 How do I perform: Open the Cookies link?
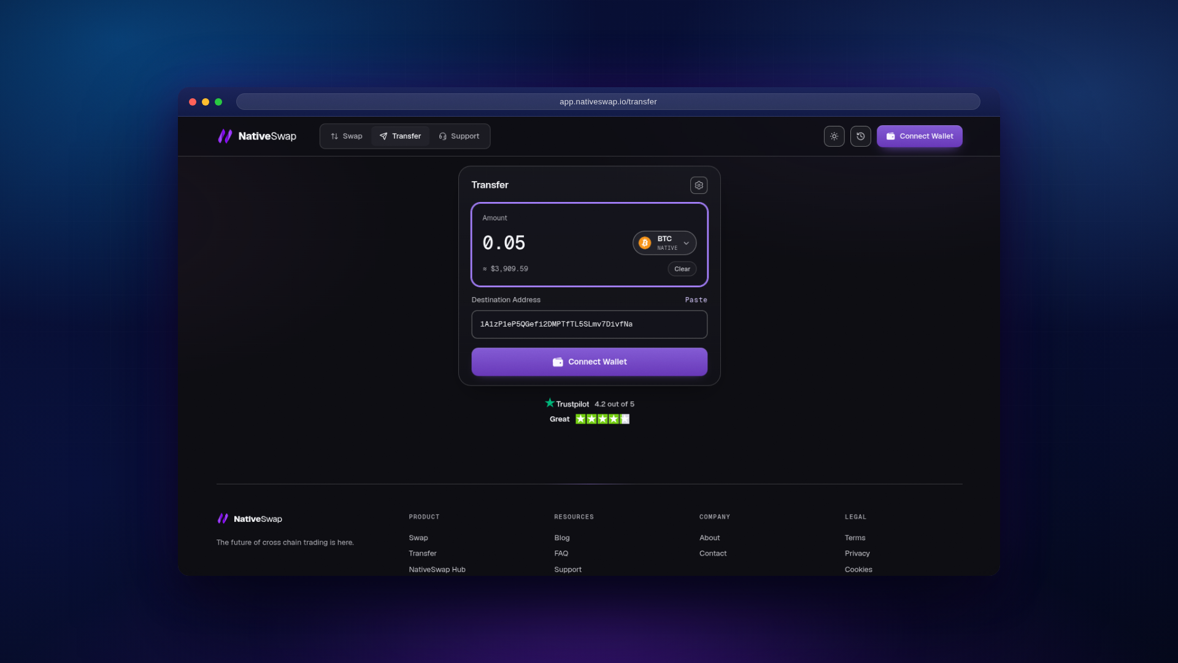pyautogui.click(x=858, y=570)
